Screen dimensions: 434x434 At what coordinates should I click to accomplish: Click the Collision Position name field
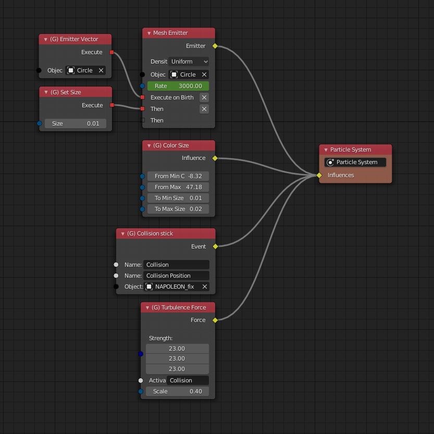[176, 276]
